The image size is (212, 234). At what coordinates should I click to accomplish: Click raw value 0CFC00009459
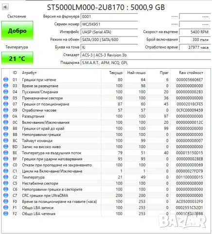(x=190, y=110)
